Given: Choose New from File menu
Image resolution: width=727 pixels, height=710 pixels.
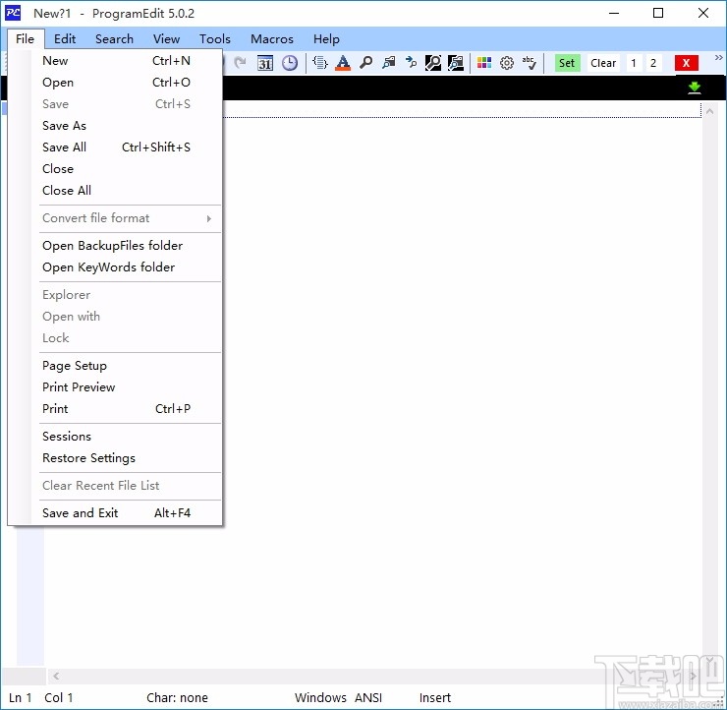Looking at the screenshot, I should 115,61.
